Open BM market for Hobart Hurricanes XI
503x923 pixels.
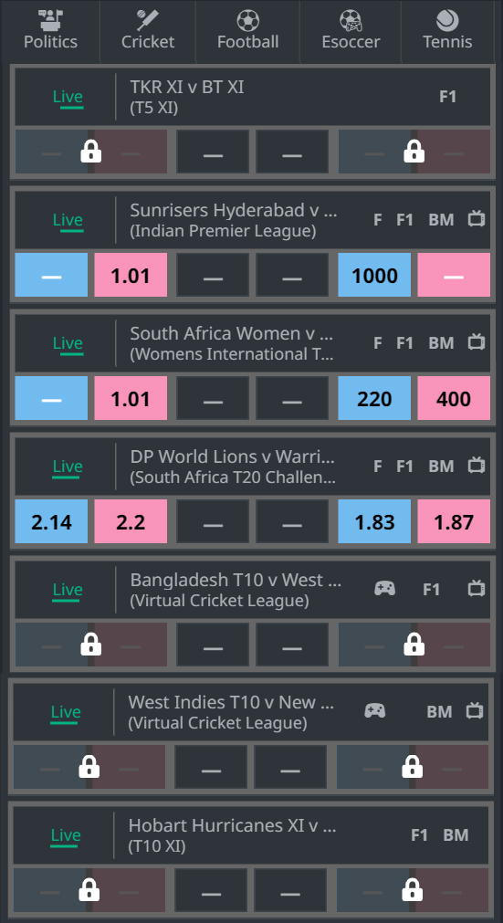point(456,834)
